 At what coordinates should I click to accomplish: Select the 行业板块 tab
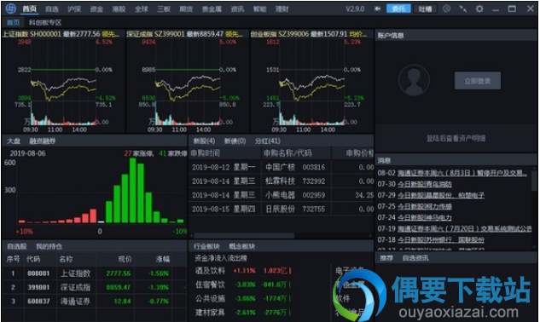point(206,246)
